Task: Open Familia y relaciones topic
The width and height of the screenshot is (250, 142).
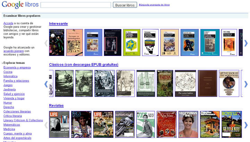Action: pyautogui.click(x=16, y=81)
